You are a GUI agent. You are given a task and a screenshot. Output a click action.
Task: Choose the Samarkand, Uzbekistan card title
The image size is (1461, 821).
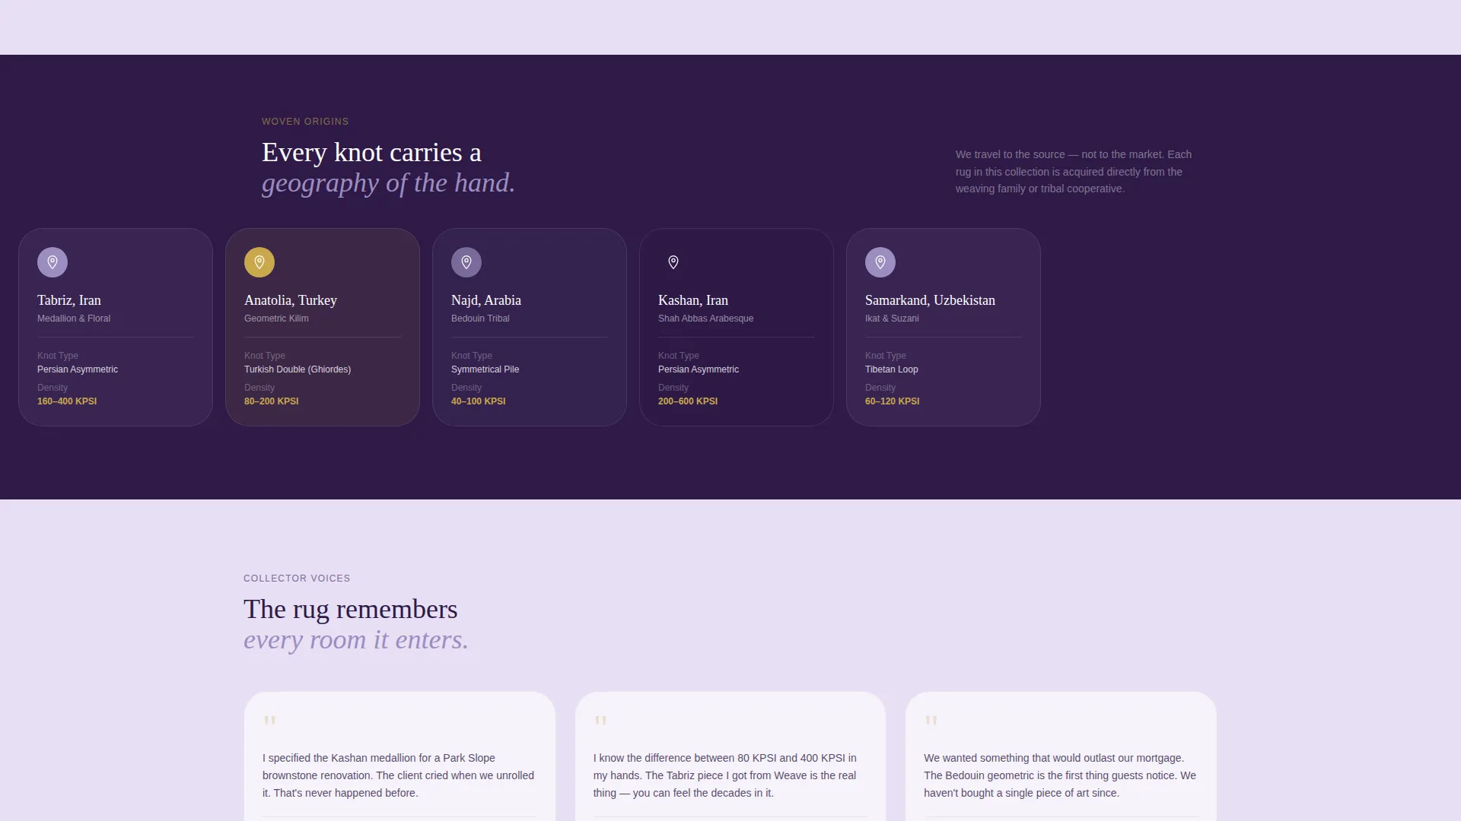[930, 300]
